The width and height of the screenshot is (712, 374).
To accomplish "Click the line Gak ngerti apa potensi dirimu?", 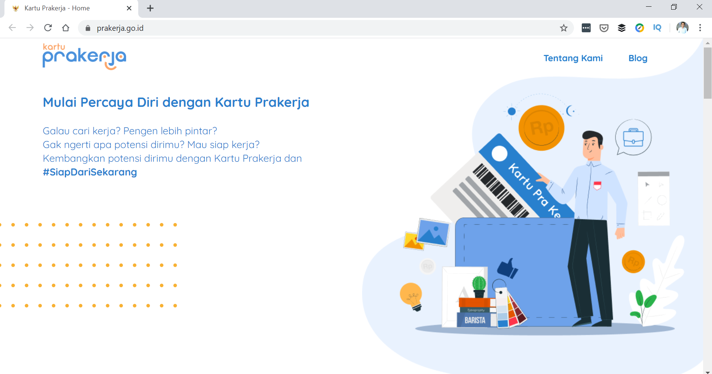I will click(114, 145).
